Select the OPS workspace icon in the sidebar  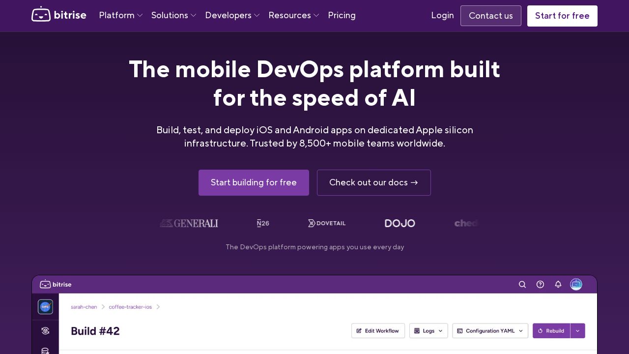pyautogui.click(x=45, y=307)
